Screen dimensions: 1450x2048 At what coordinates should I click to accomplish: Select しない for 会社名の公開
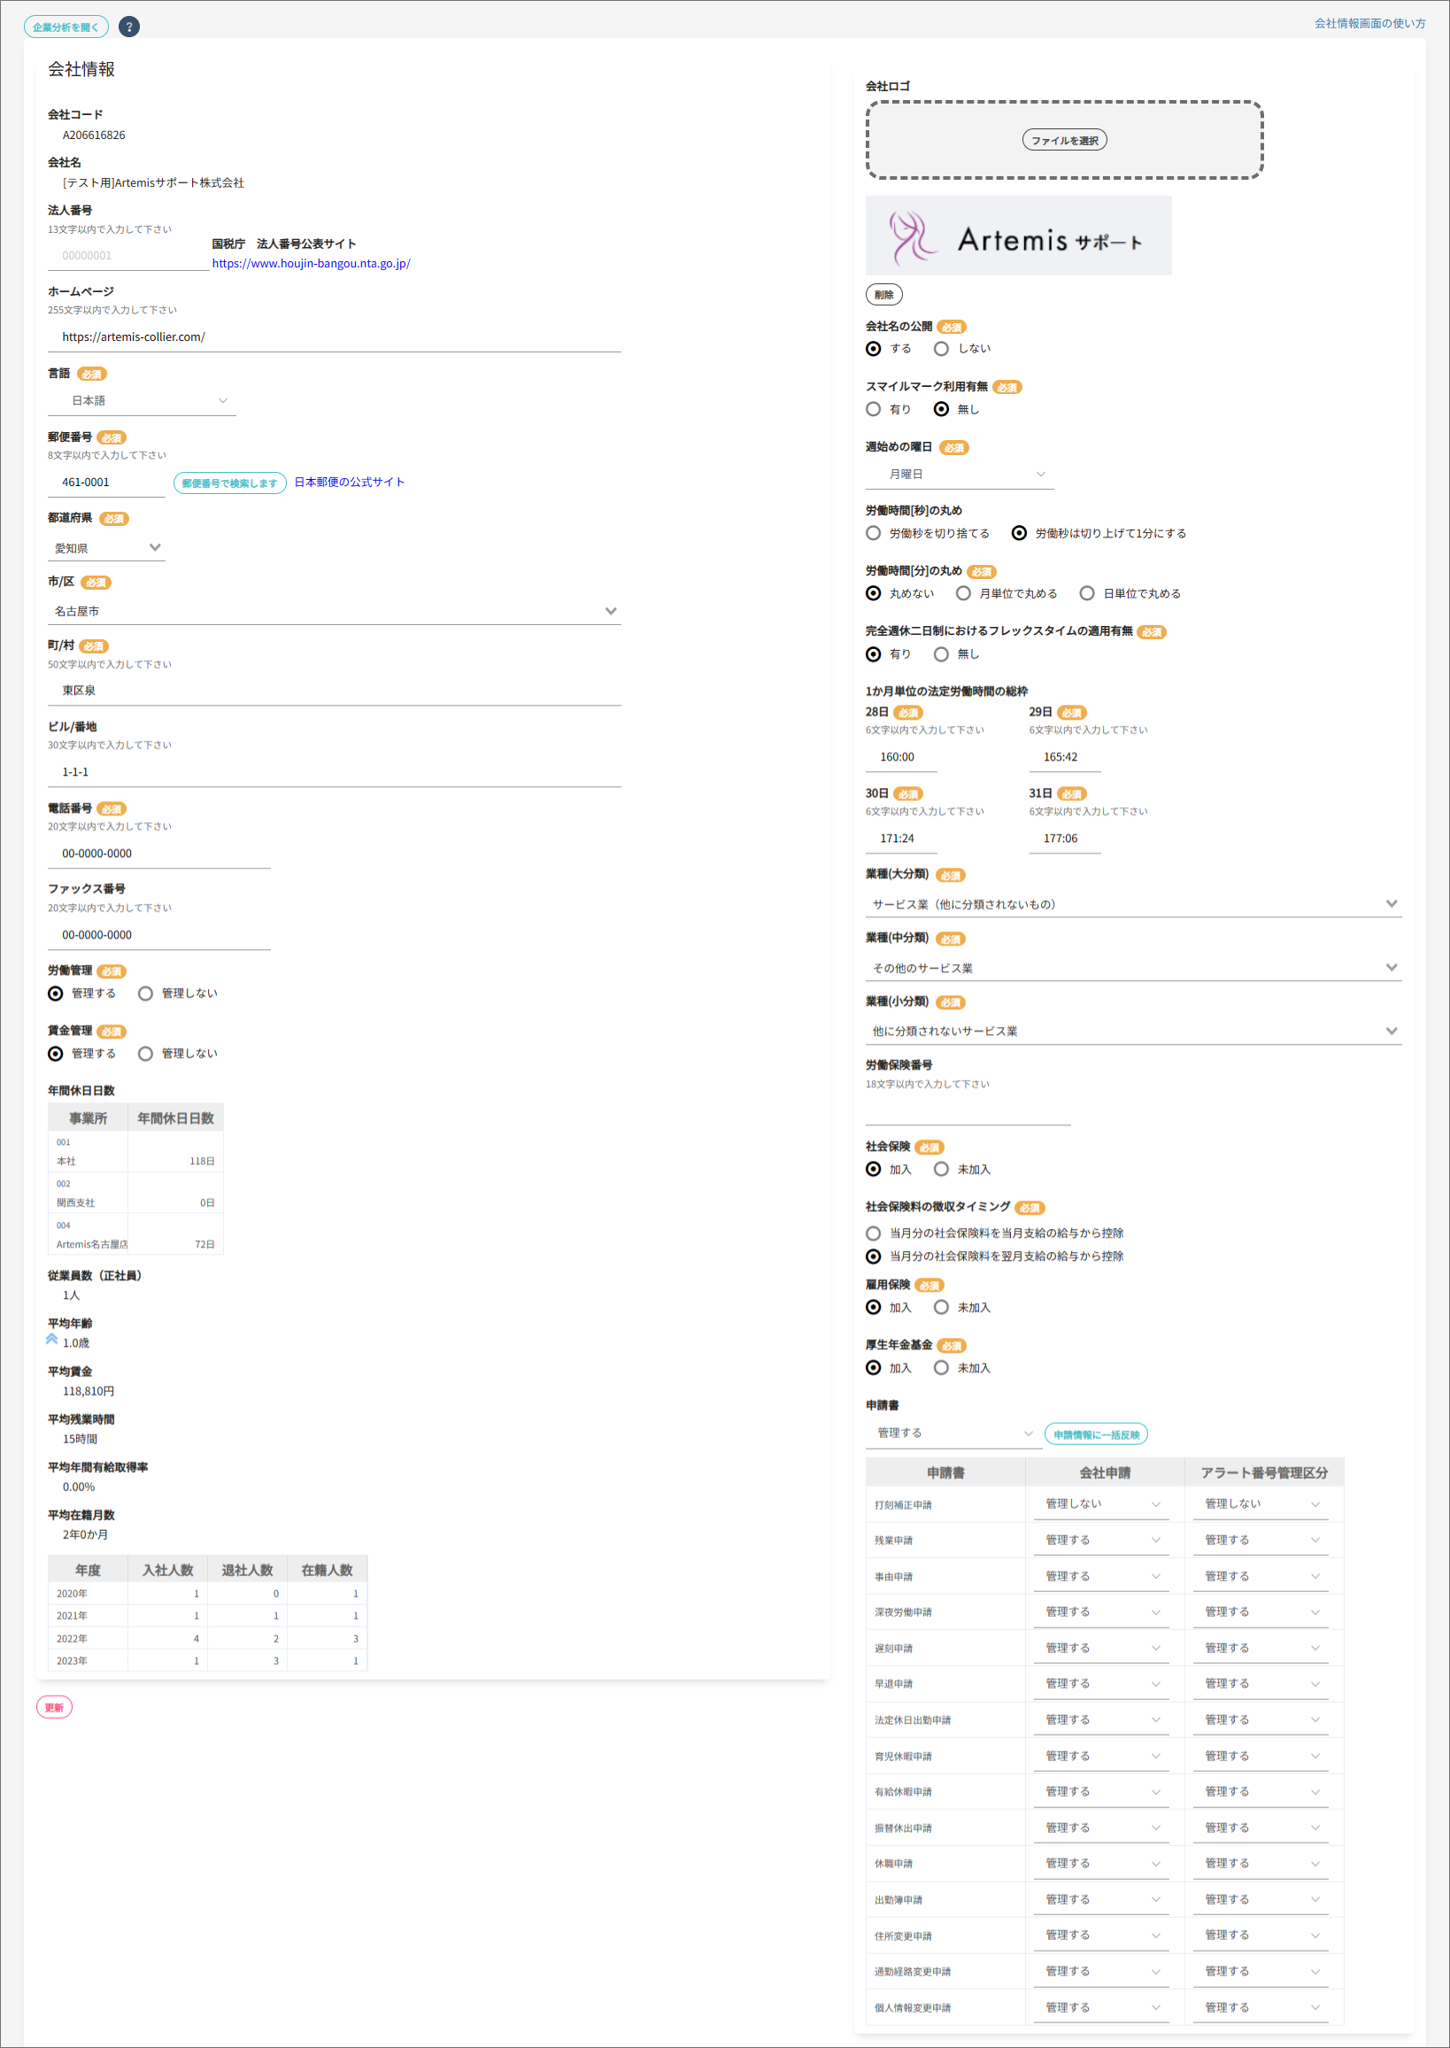(941, 349)
